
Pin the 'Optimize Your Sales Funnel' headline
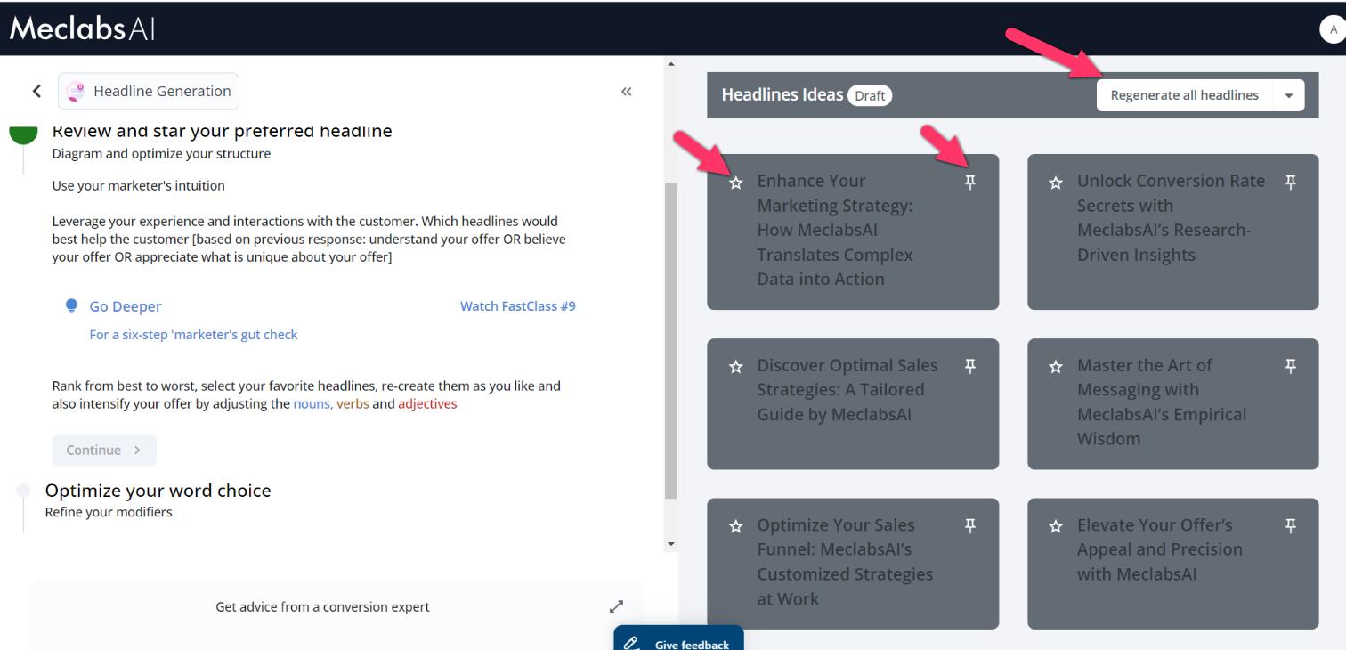pos(970,525)
